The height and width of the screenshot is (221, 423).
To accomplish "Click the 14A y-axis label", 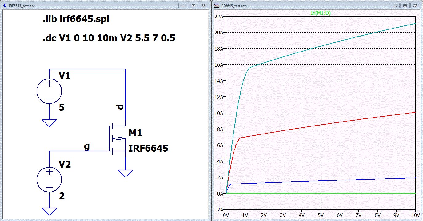I will click(219, 81).
